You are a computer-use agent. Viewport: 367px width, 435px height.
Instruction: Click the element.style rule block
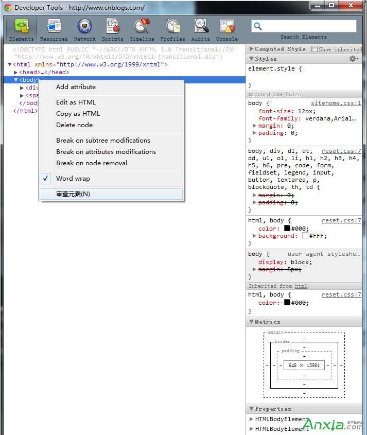(x=304, y=77)
